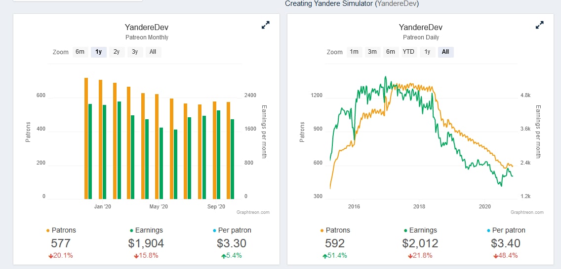The image size is (561, 269).
Task: Select the 15.8% decrease indicator under Monthly earnings
Action: click(146, 256)
